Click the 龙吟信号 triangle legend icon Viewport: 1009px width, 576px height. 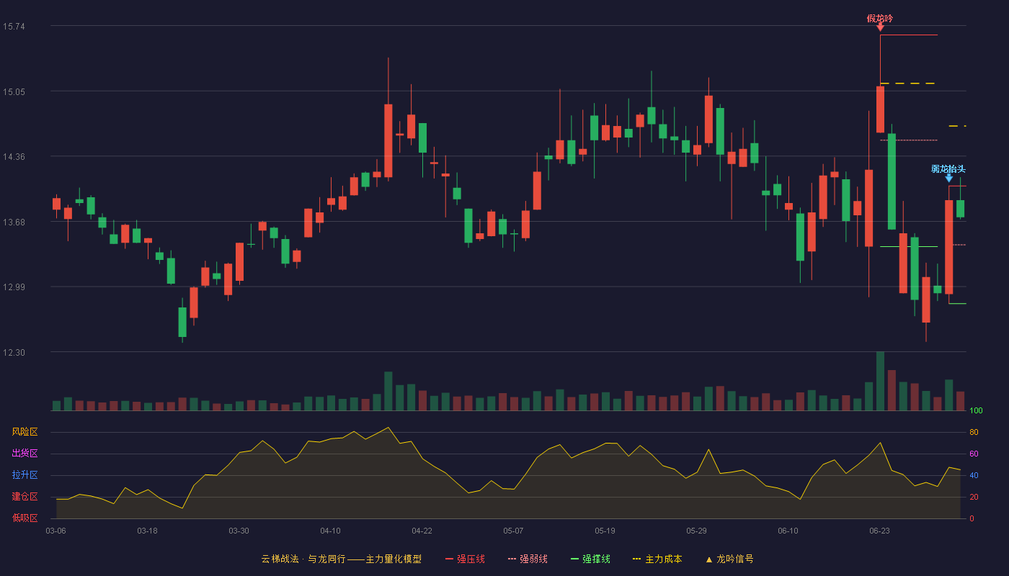(708, 559)
